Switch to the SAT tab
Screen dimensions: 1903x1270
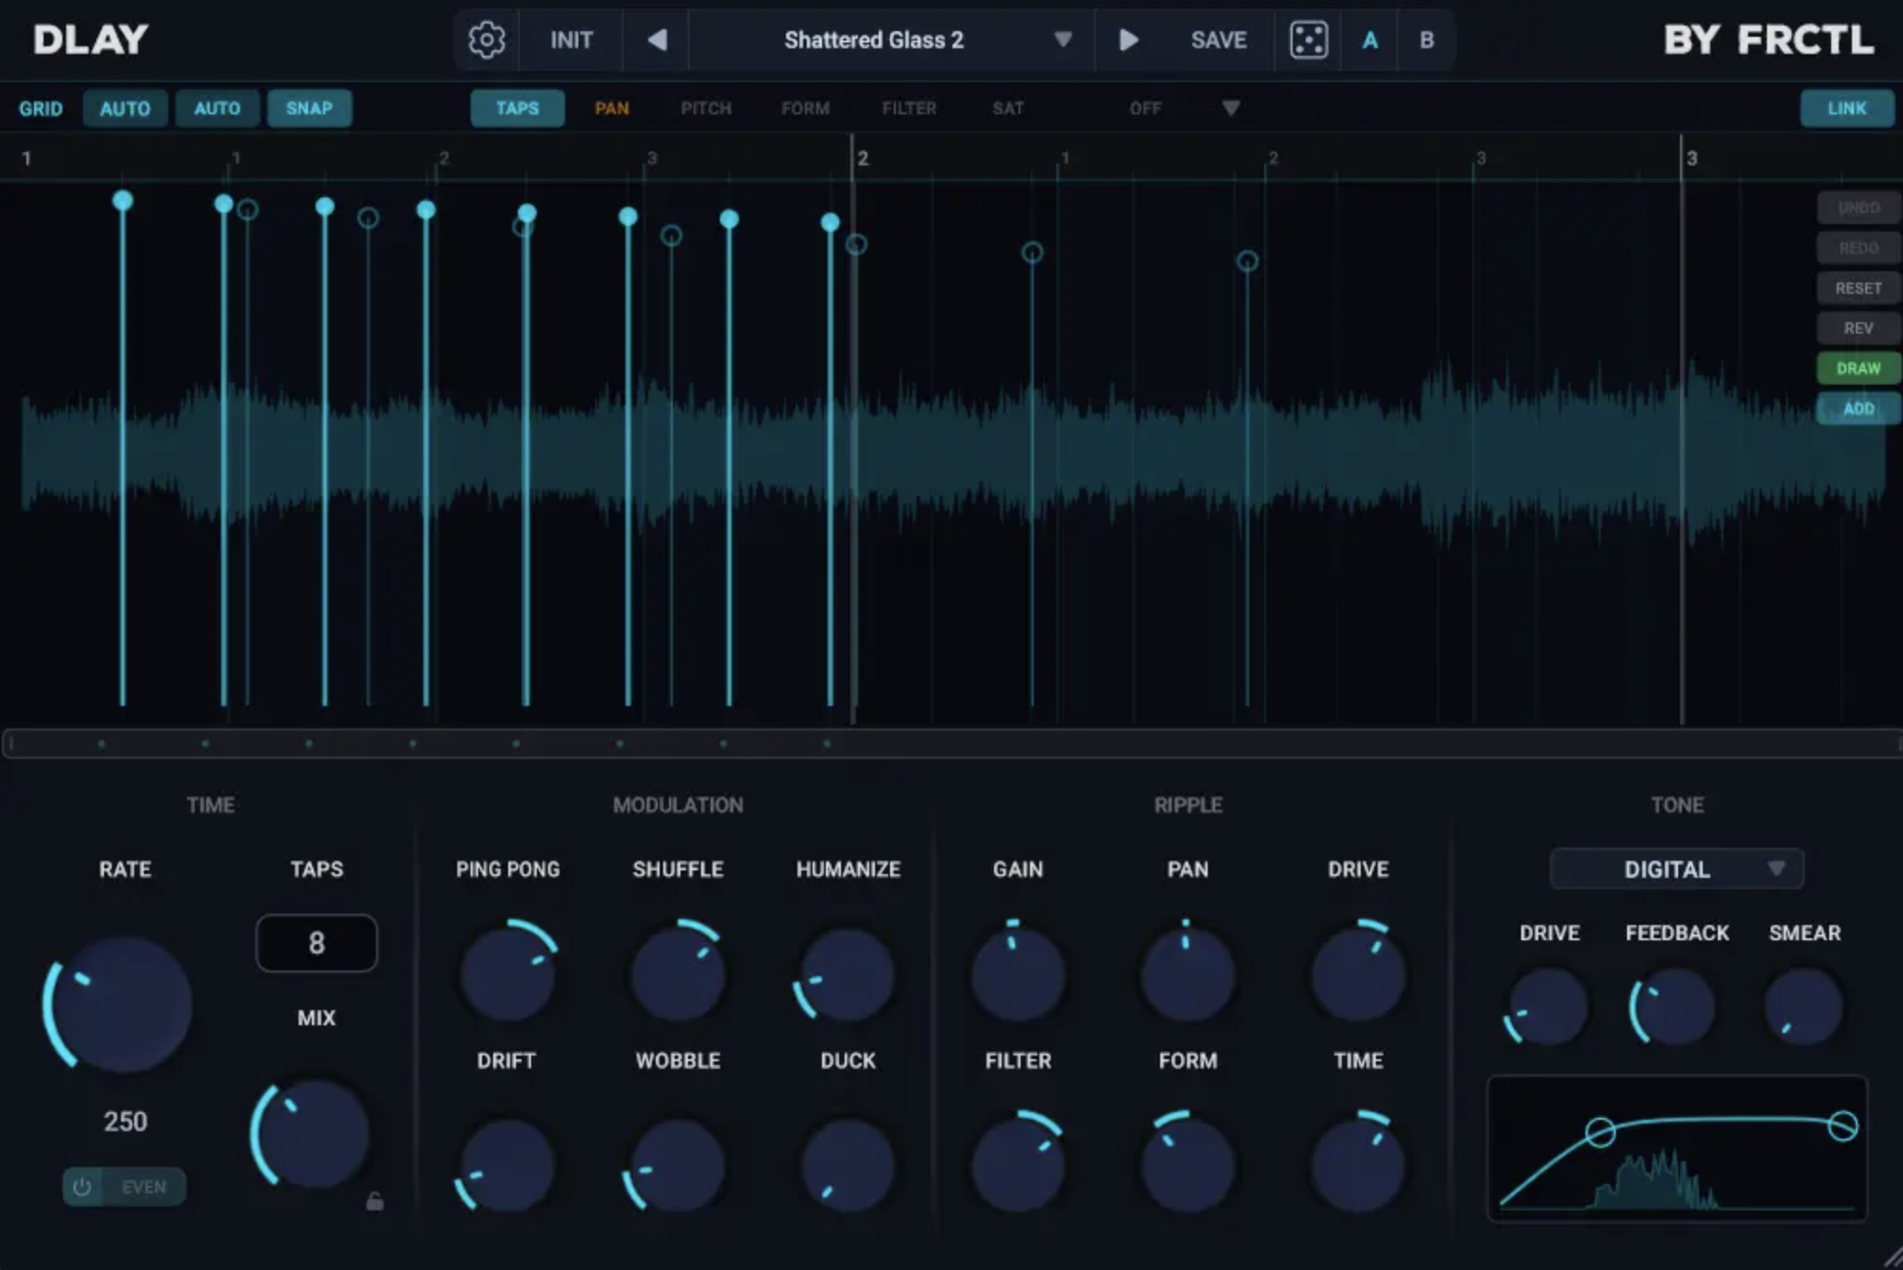[1007, 108]
